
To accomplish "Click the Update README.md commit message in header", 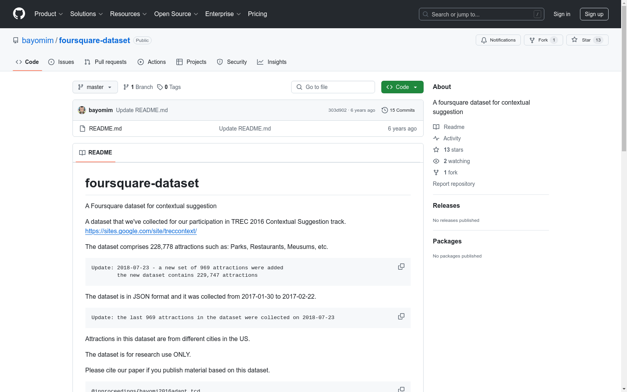I will 142,110.
